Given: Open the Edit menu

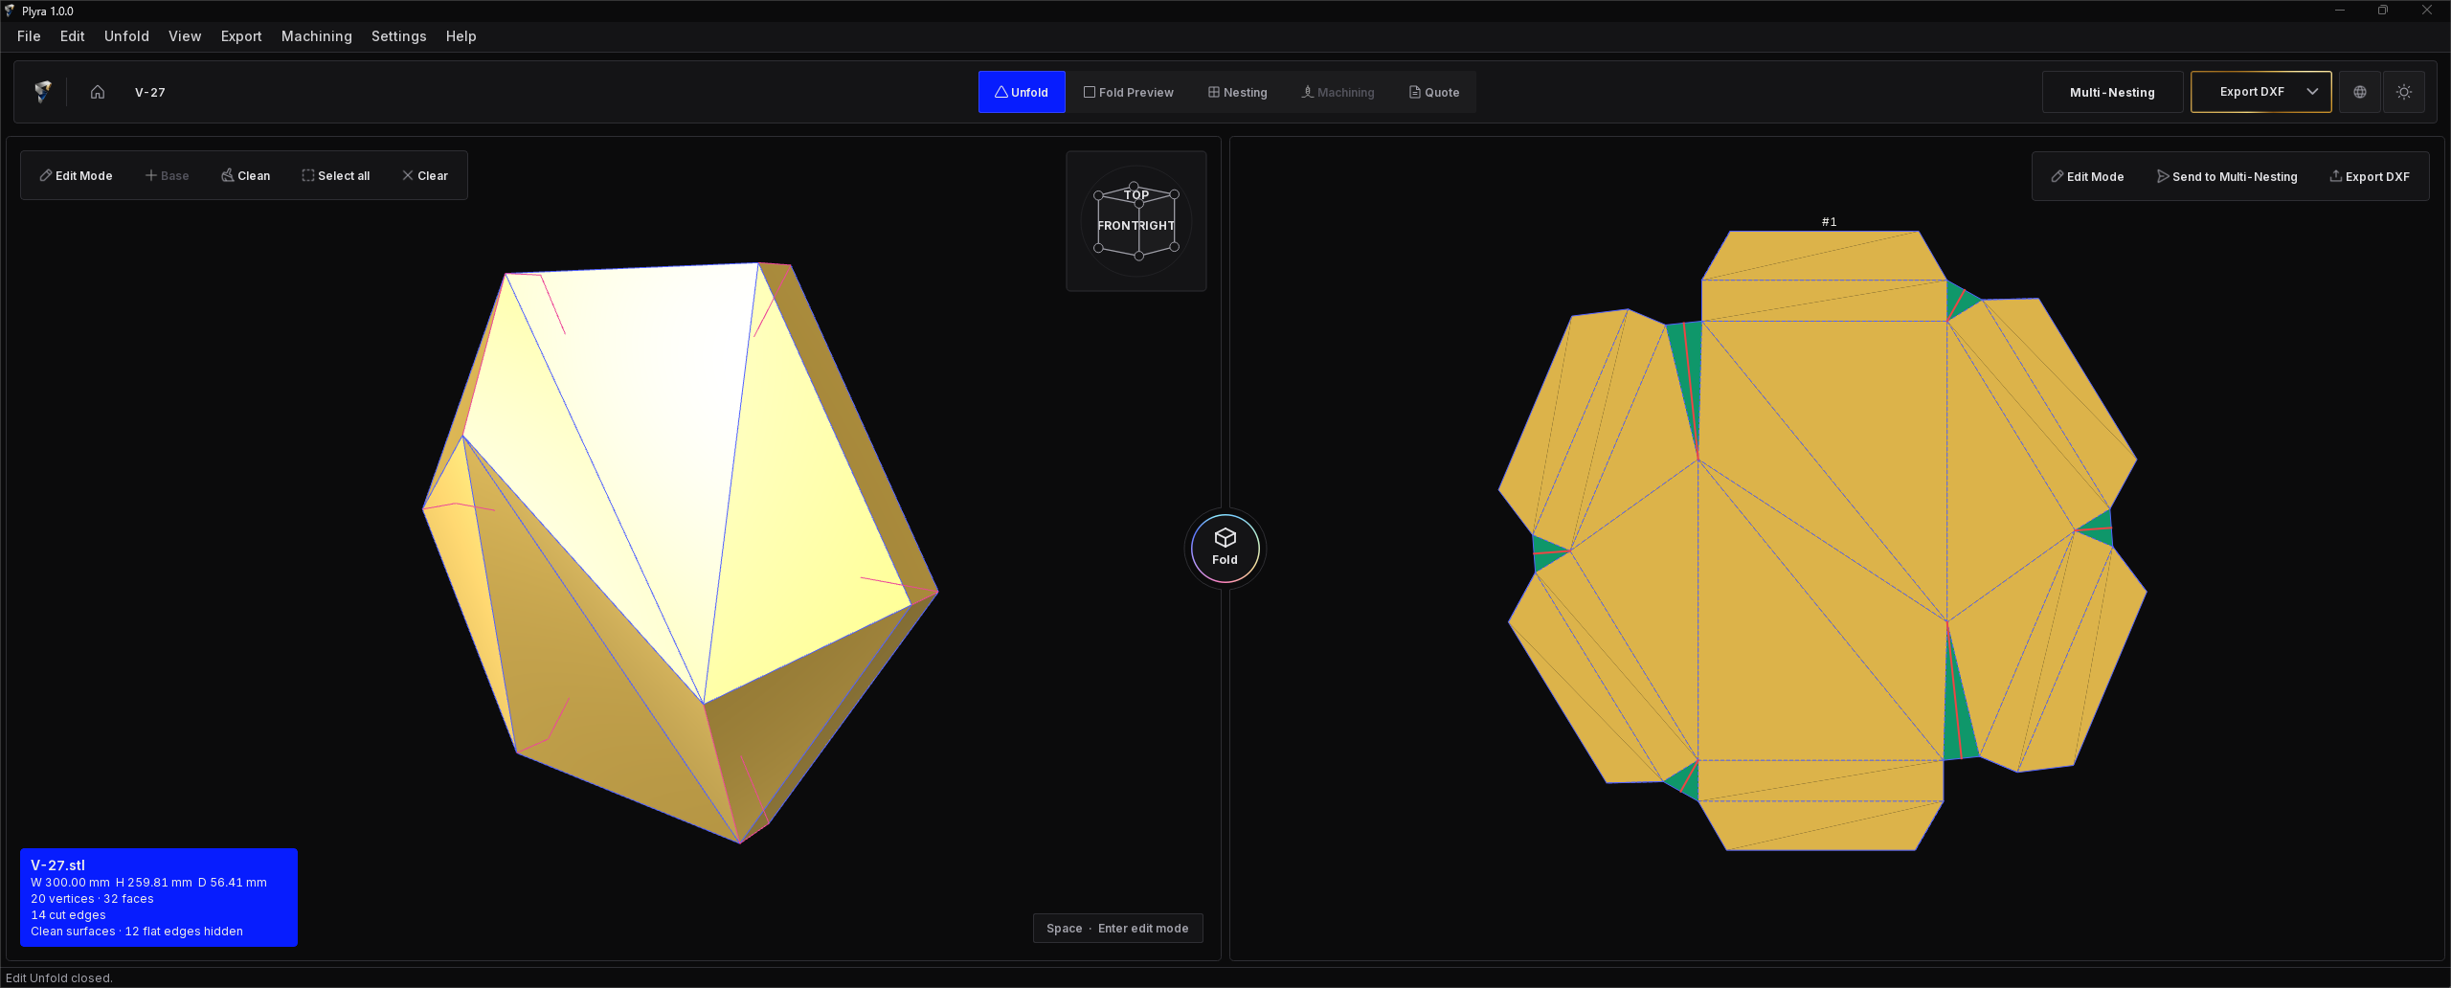Looking at the screenshot, I should [x=72, y=36].
